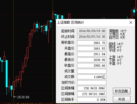Click the empty 成交量 field
The image size is (137, 104).
coord(92,71)
